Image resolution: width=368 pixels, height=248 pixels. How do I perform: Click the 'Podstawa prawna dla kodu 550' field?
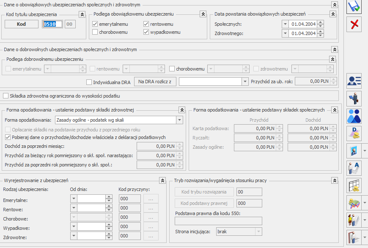coord(218,221)
